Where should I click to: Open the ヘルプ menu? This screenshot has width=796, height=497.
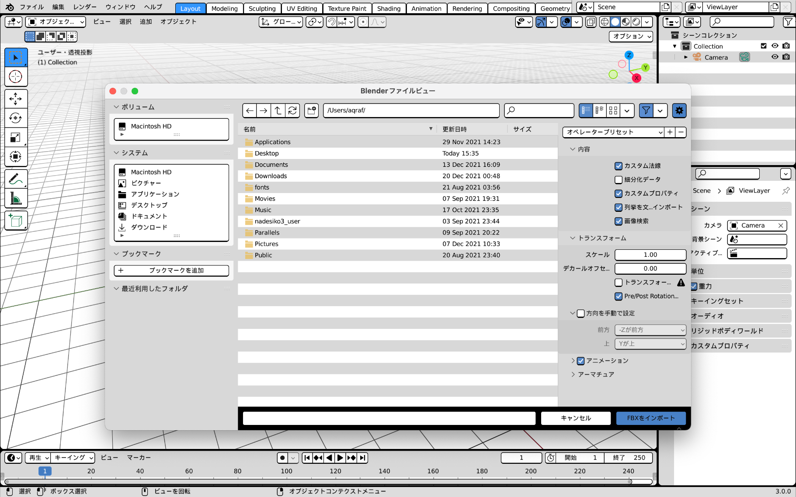click(x=153, y=7)
